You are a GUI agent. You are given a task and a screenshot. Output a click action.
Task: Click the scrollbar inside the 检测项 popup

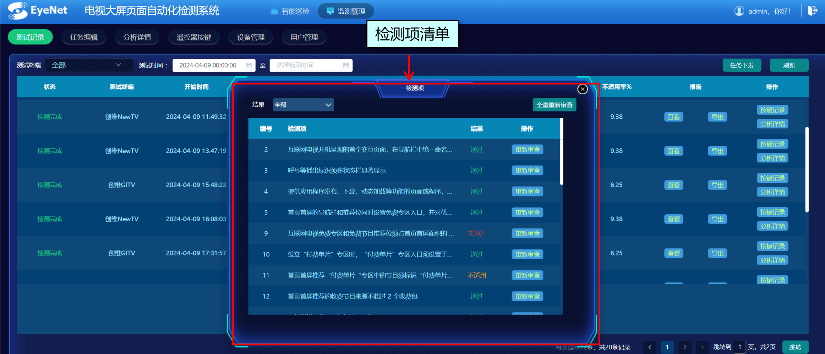tap(561, 149)
